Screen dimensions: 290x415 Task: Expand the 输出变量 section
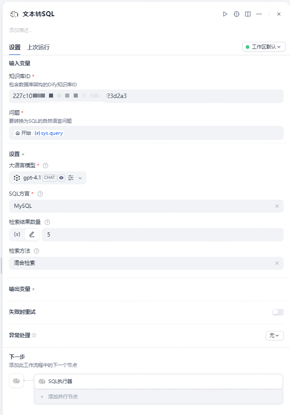pyautogui.click(x=22, y=289)
